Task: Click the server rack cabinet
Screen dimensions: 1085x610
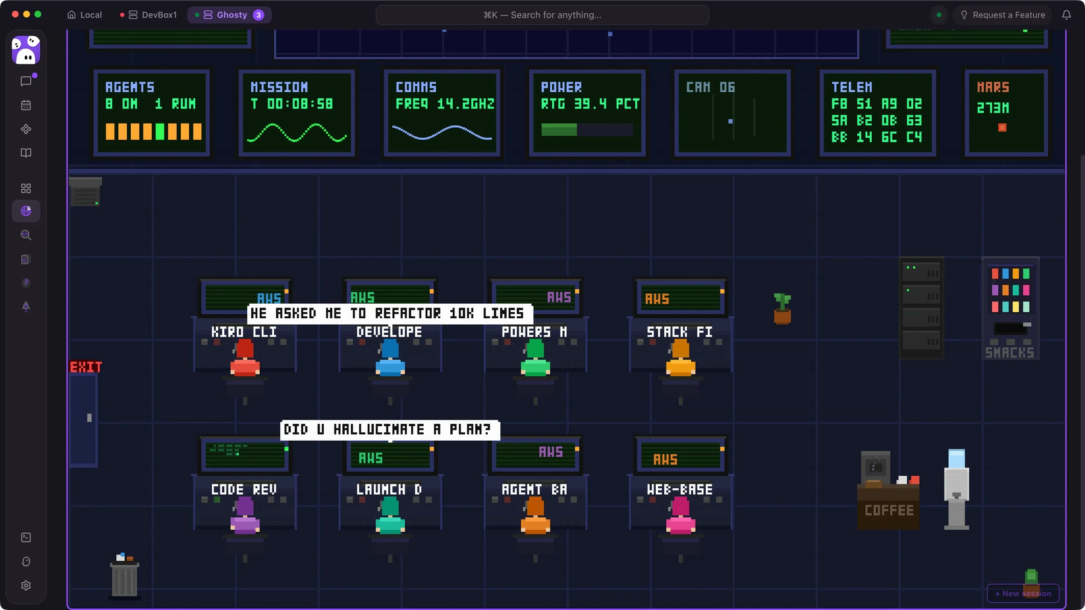Action: pyautogui.click(x=922, y=308)
